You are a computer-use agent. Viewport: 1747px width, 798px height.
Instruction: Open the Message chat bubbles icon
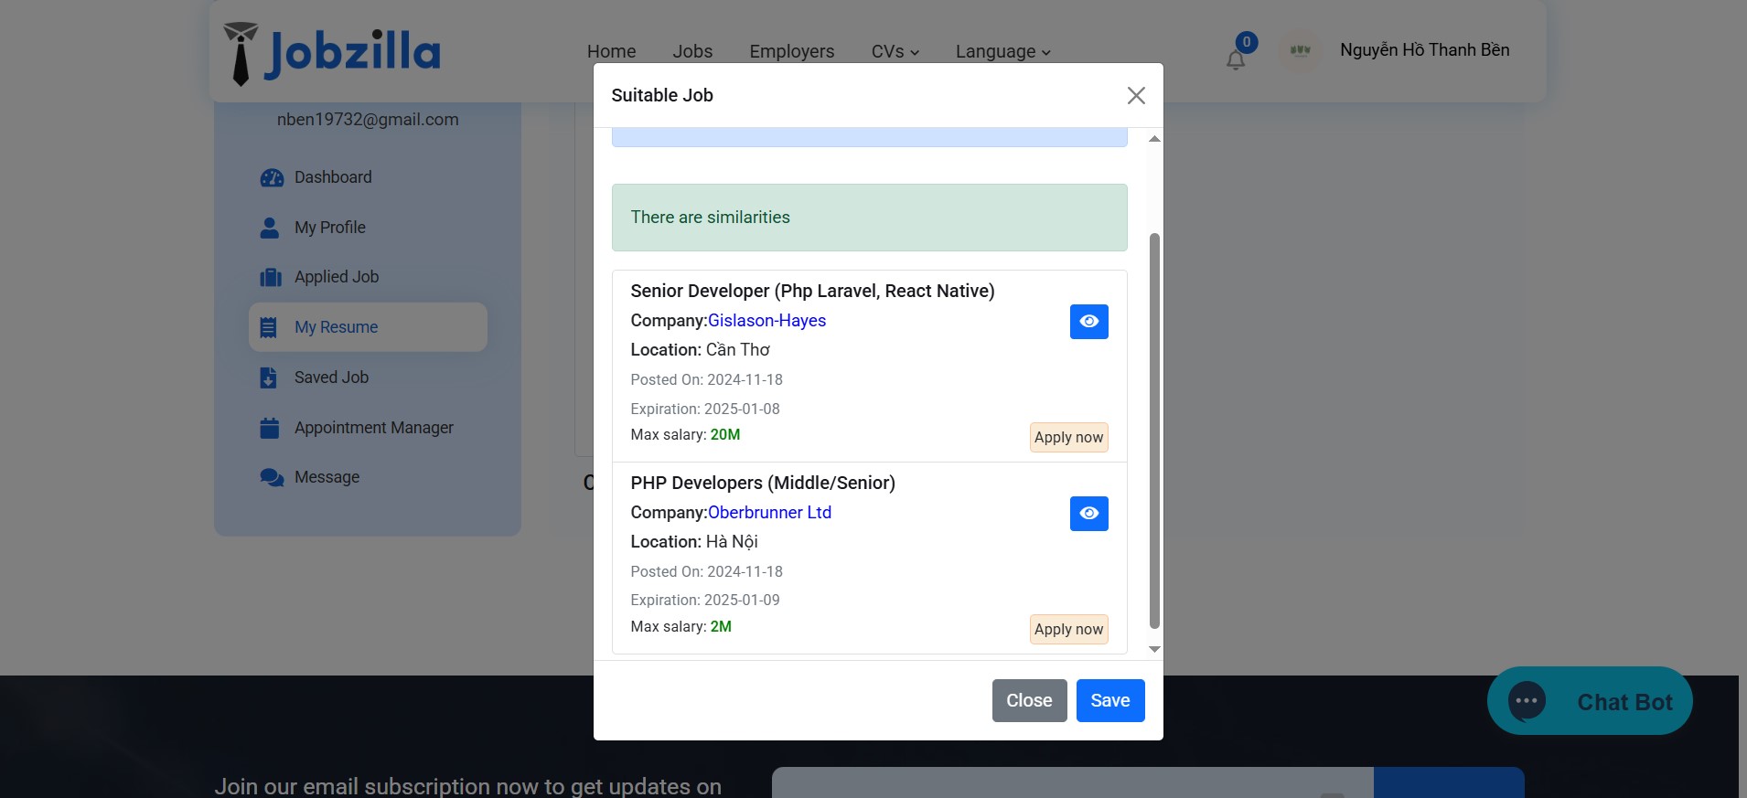tap(272, 477)
